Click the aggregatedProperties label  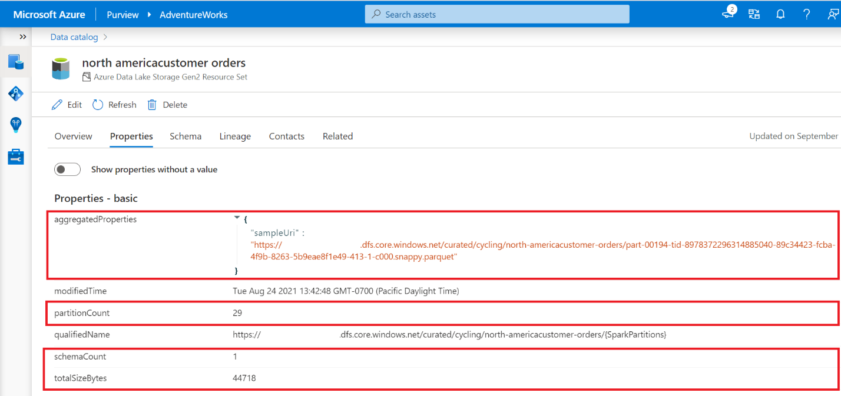(x=95, y=219)
